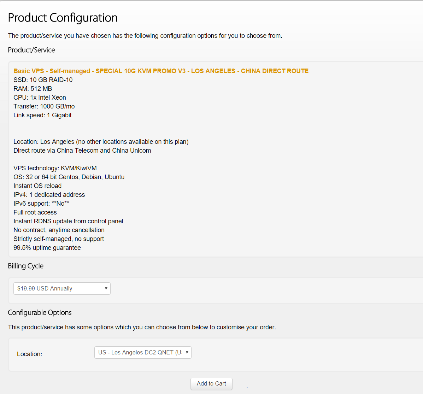Click the IPv6 support: **No** line

pos(41,204)
